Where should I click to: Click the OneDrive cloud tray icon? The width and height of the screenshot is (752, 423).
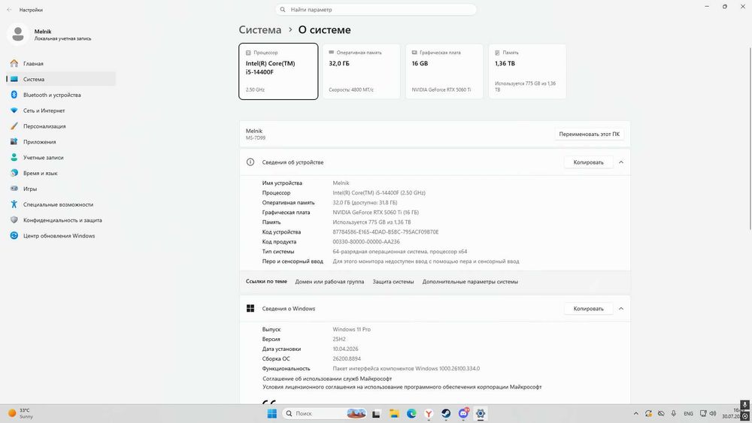pos(661,413)
